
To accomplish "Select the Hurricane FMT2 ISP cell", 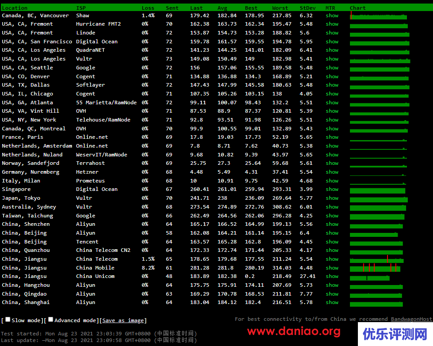I will coord(99,24).
